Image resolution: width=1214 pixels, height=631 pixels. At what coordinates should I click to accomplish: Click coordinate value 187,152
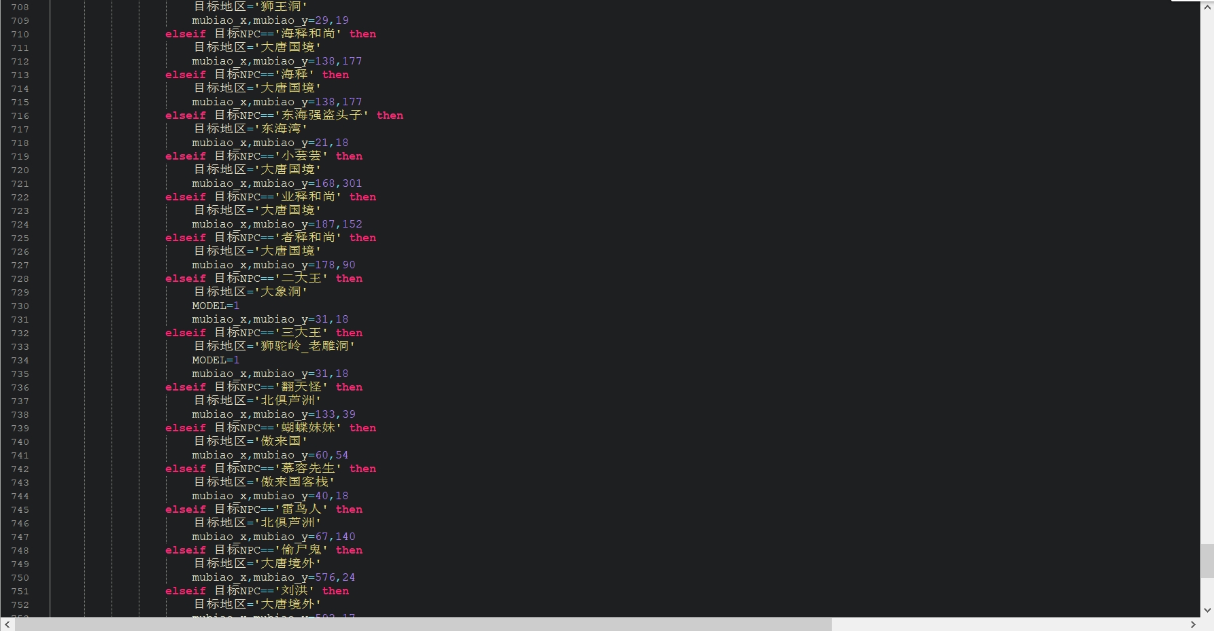[339, 224]
